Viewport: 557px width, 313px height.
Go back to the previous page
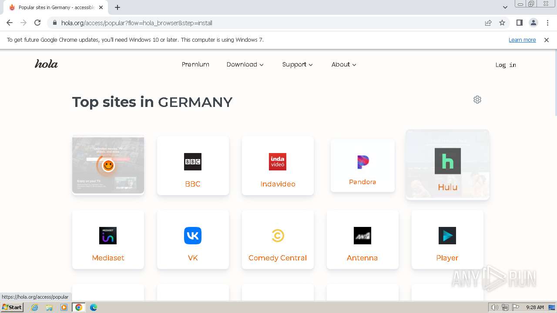pos(10,23)
